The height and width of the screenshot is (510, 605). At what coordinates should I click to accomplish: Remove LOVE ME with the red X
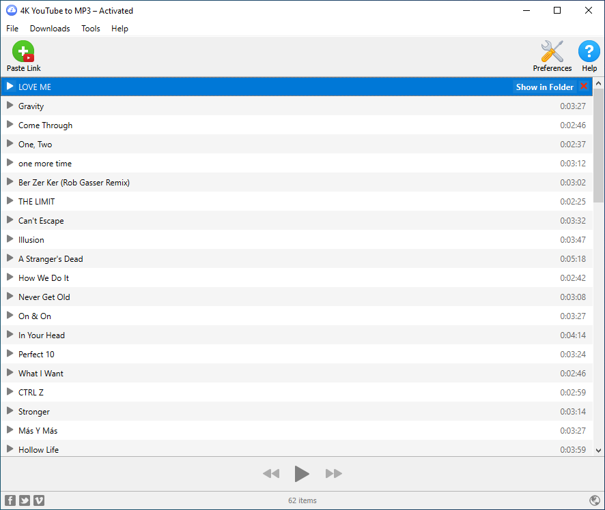(584, 87)
